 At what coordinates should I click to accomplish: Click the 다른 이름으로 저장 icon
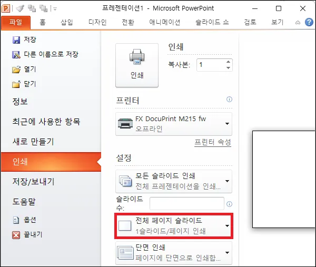pos(16,55)
